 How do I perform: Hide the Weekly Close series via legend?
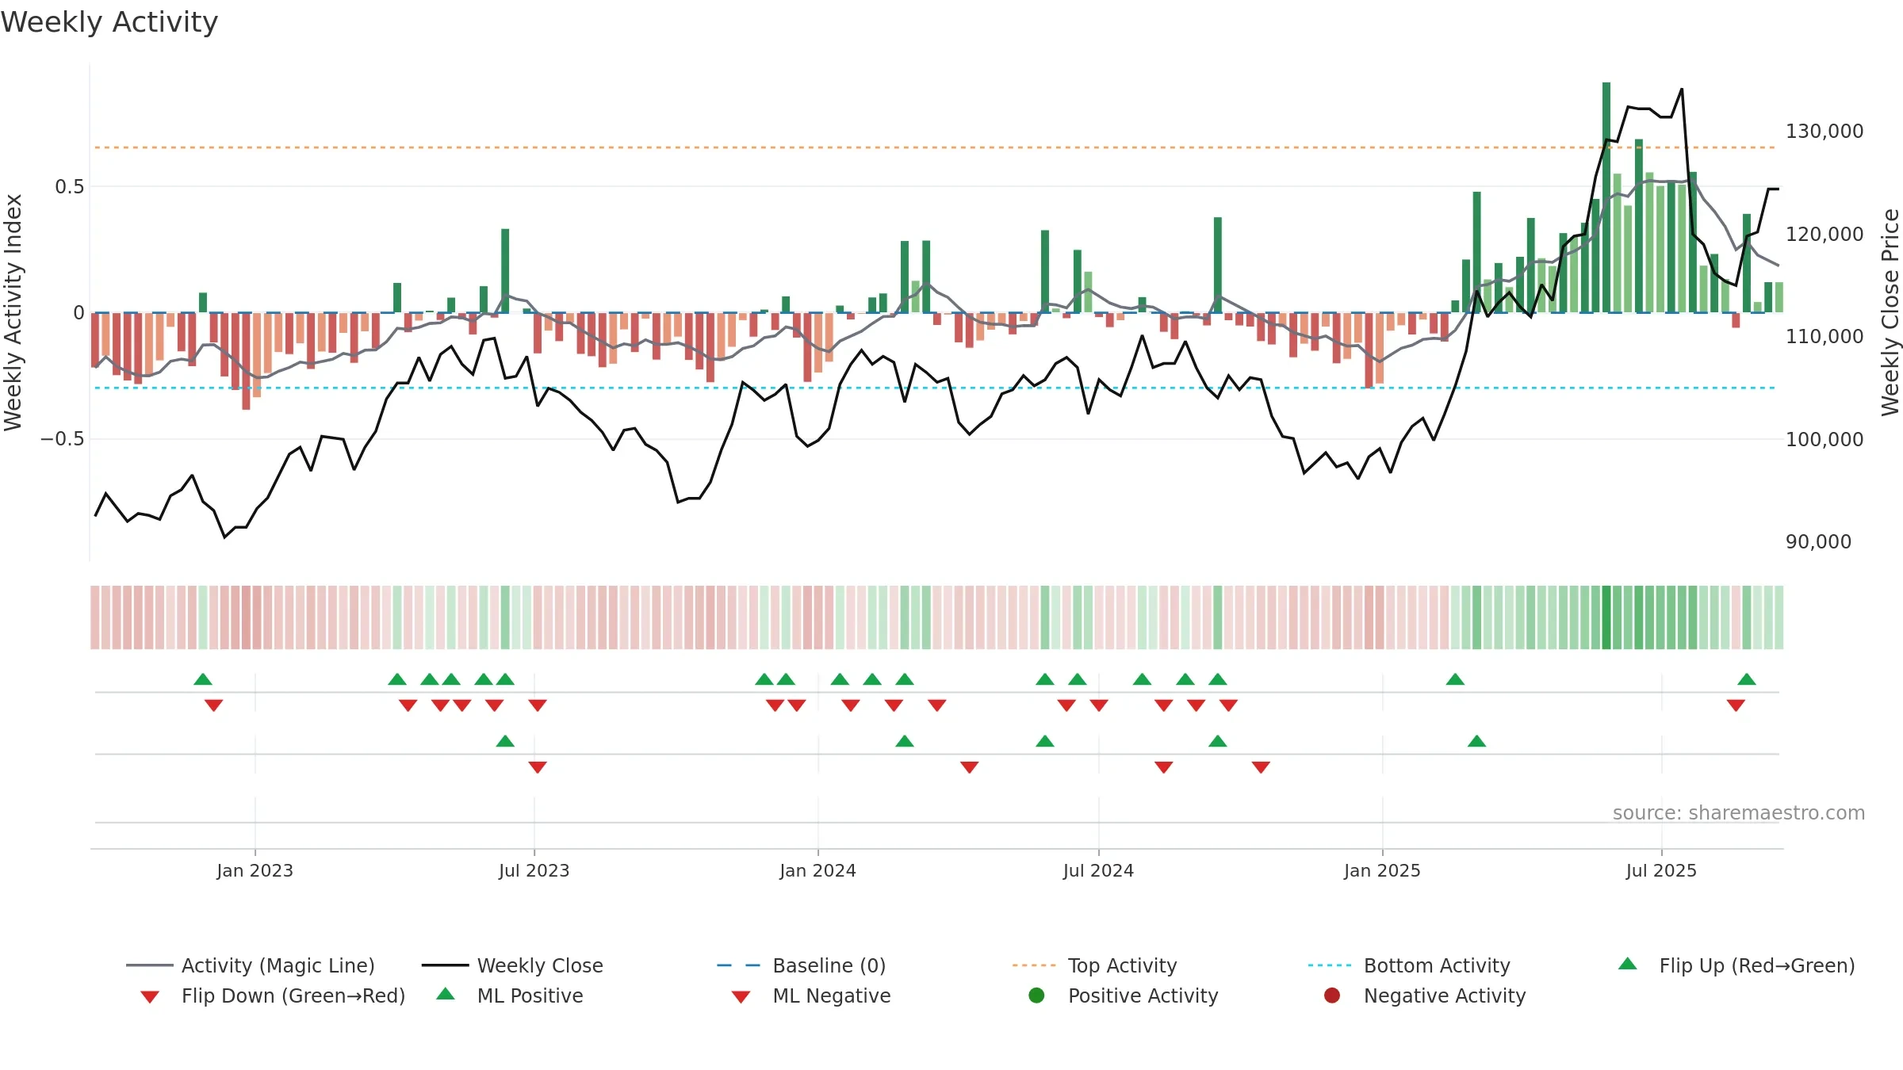pyautogui.click(x=512, y=965)
